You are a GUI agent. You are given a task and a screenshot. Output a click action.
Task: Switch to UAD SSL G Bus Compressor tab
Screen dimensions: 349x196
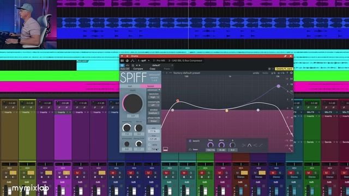point(185,60)
